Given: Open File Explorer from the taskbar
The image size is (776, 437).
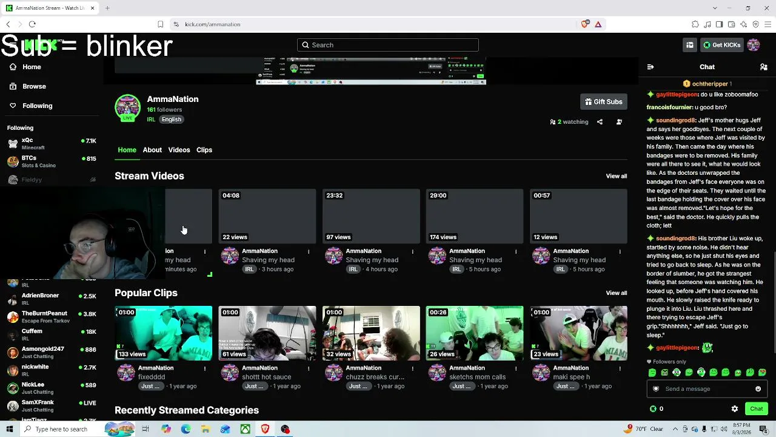Looking at the screenshot, I should click(206, 429).
